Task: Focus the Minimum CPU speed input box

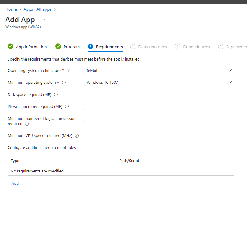Action: tap(159, 135)
